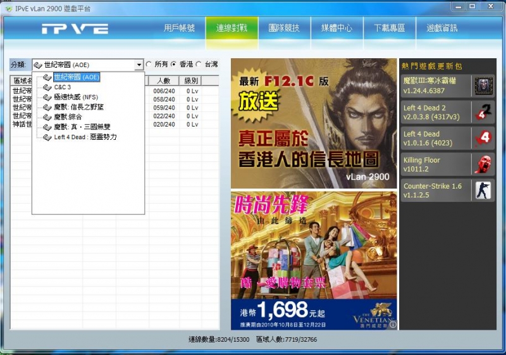
Task: Click the Left 4 Dead 2 game icon
Action: pos(483,112)
